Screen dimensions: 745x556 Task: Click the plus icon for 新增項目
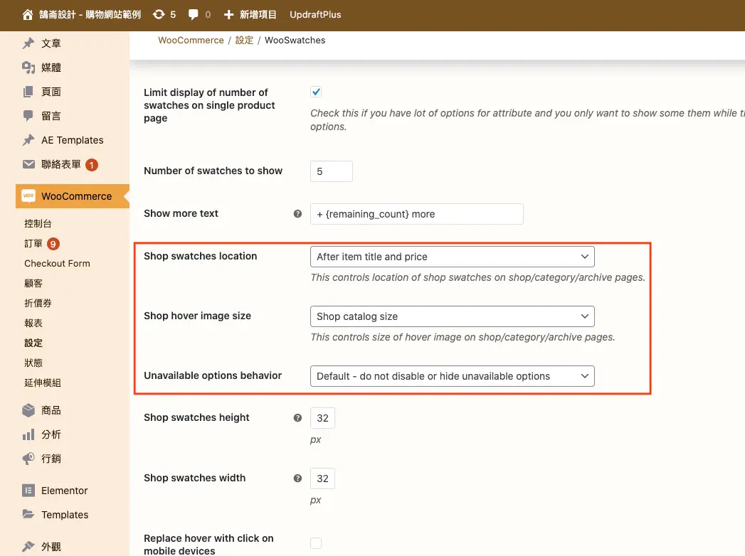coord(228,15)
